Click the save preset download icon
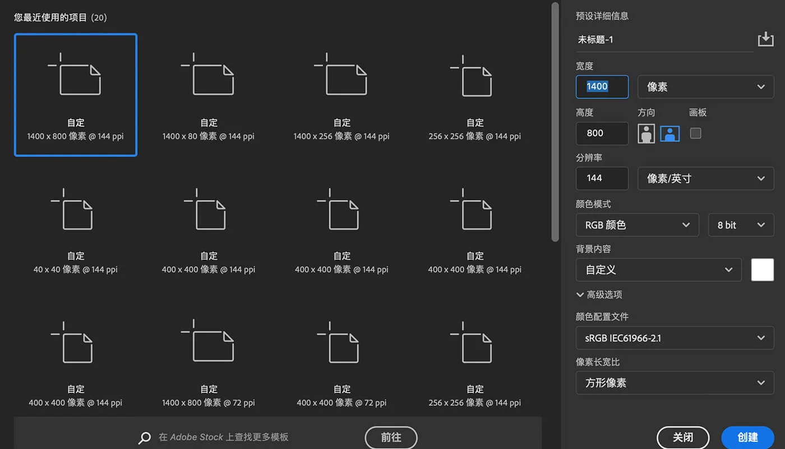This screenshot has width=785, height=449. point(765,39)
